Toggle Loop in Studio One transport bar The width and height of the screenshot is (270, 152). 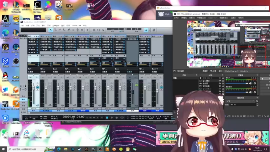[x=122, y=118]
